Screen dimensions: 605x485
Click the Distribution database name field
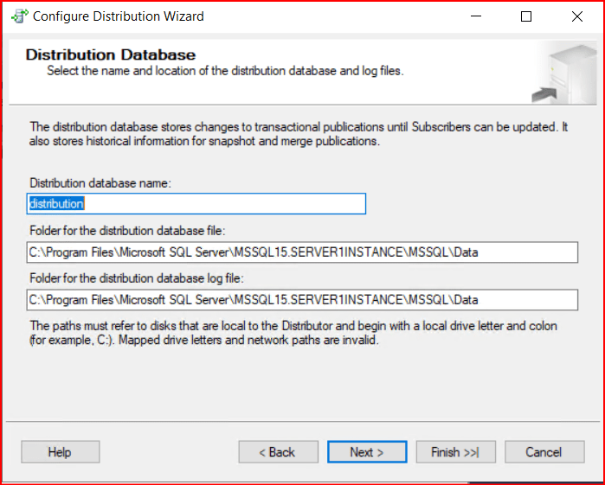196,203
